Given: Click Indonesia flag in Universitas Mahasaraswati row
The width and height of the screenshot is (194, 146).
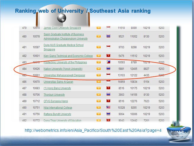Looking at the screenshot, I should point(108,75).
